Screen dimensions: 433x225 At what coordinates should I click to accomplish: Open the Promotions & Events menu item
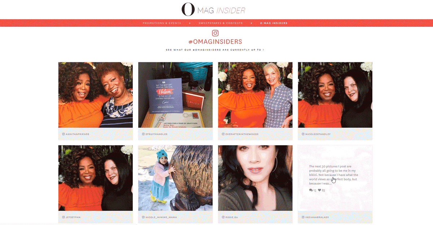[x=162, y=23]
